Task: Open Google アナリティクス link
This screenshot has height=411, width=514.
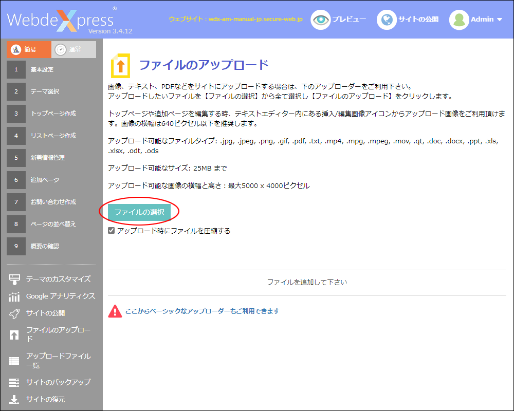Action: [61, 296]
